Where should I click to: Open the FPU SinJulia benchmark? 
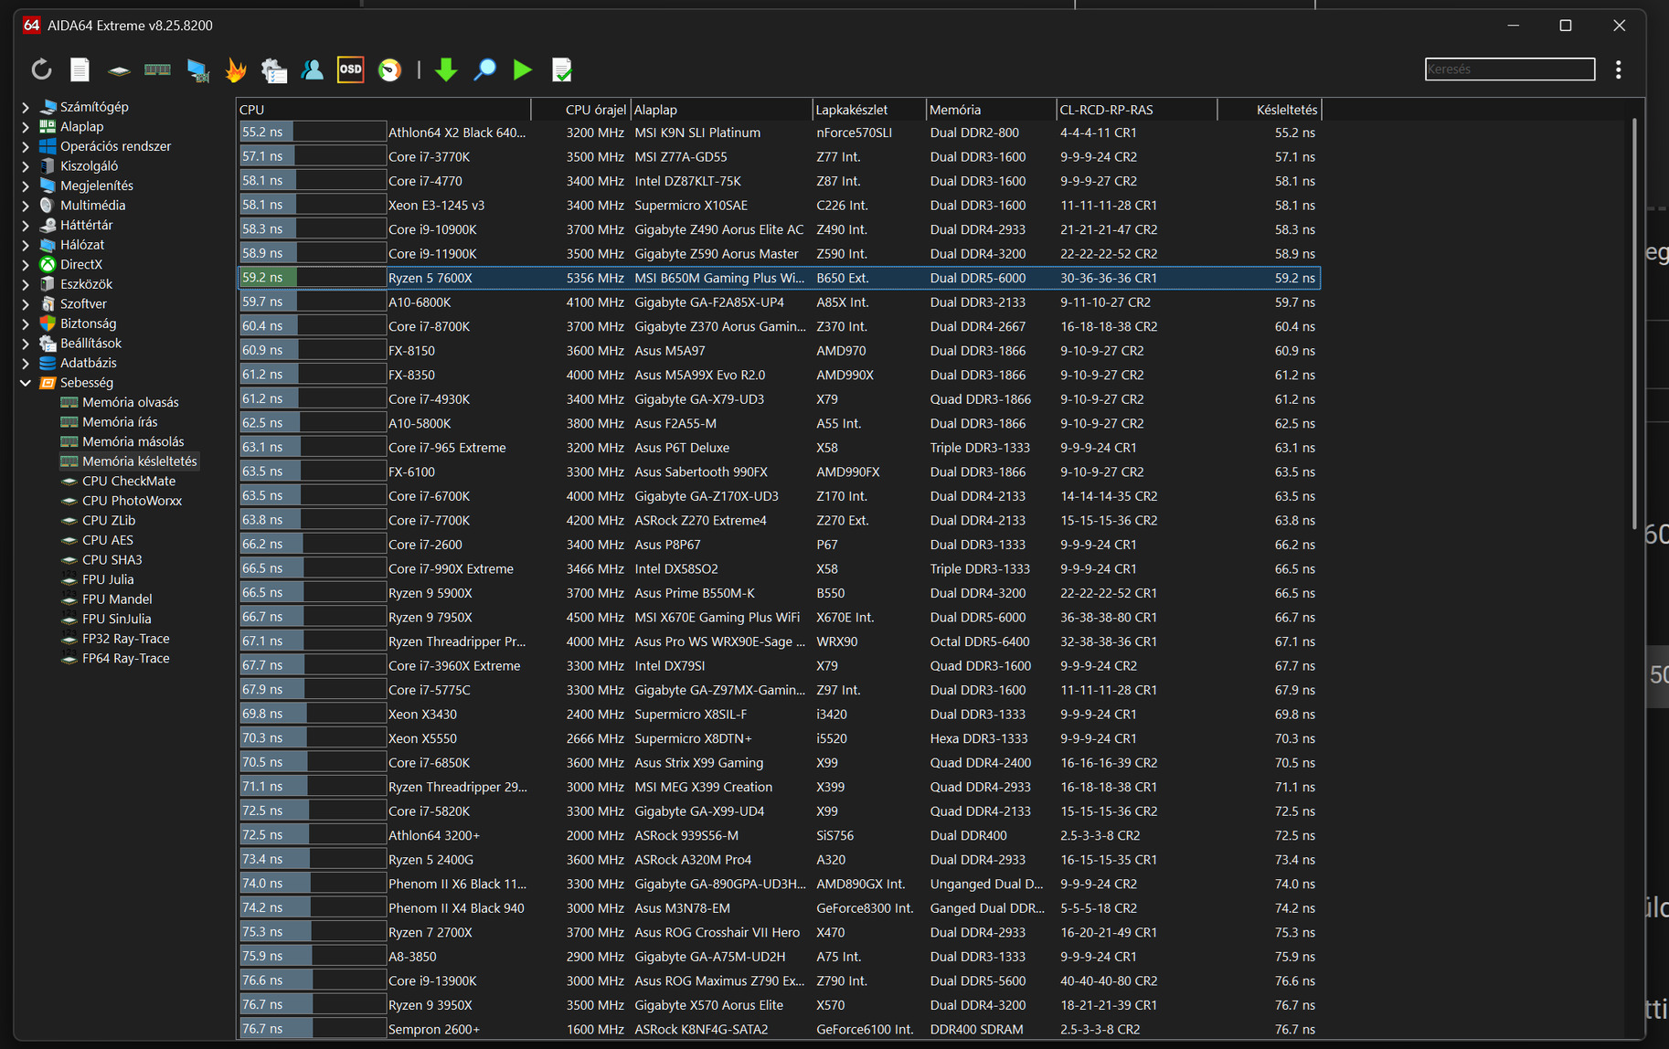116,619
